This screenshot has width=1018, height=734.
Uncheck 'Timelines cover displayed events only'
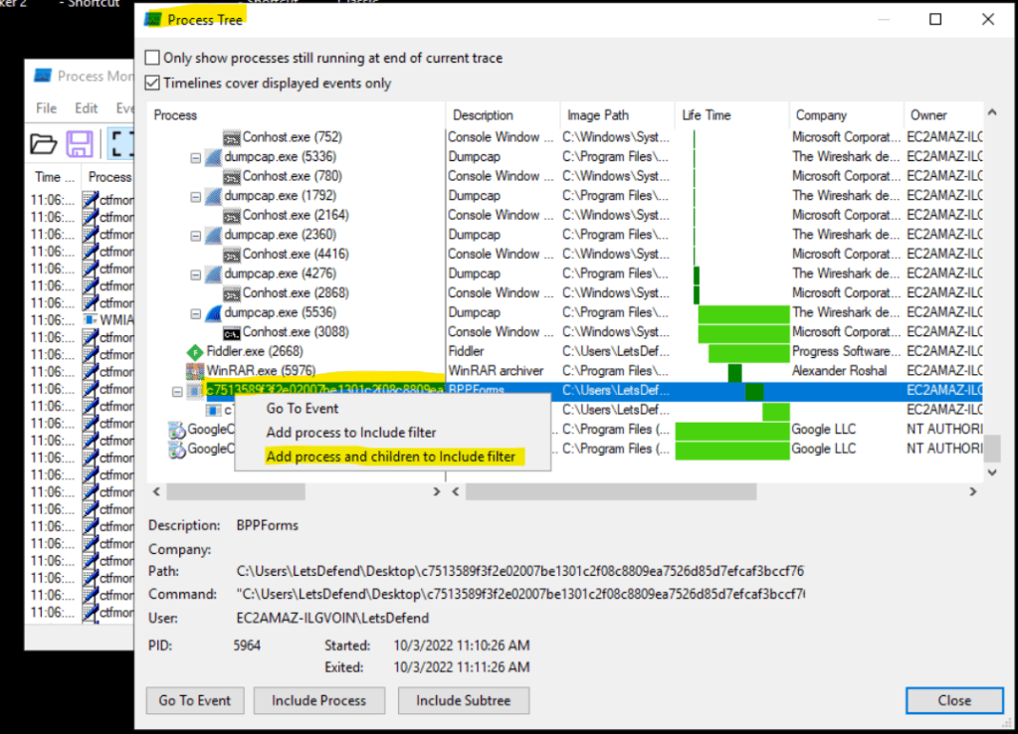(x=153, y=84)
